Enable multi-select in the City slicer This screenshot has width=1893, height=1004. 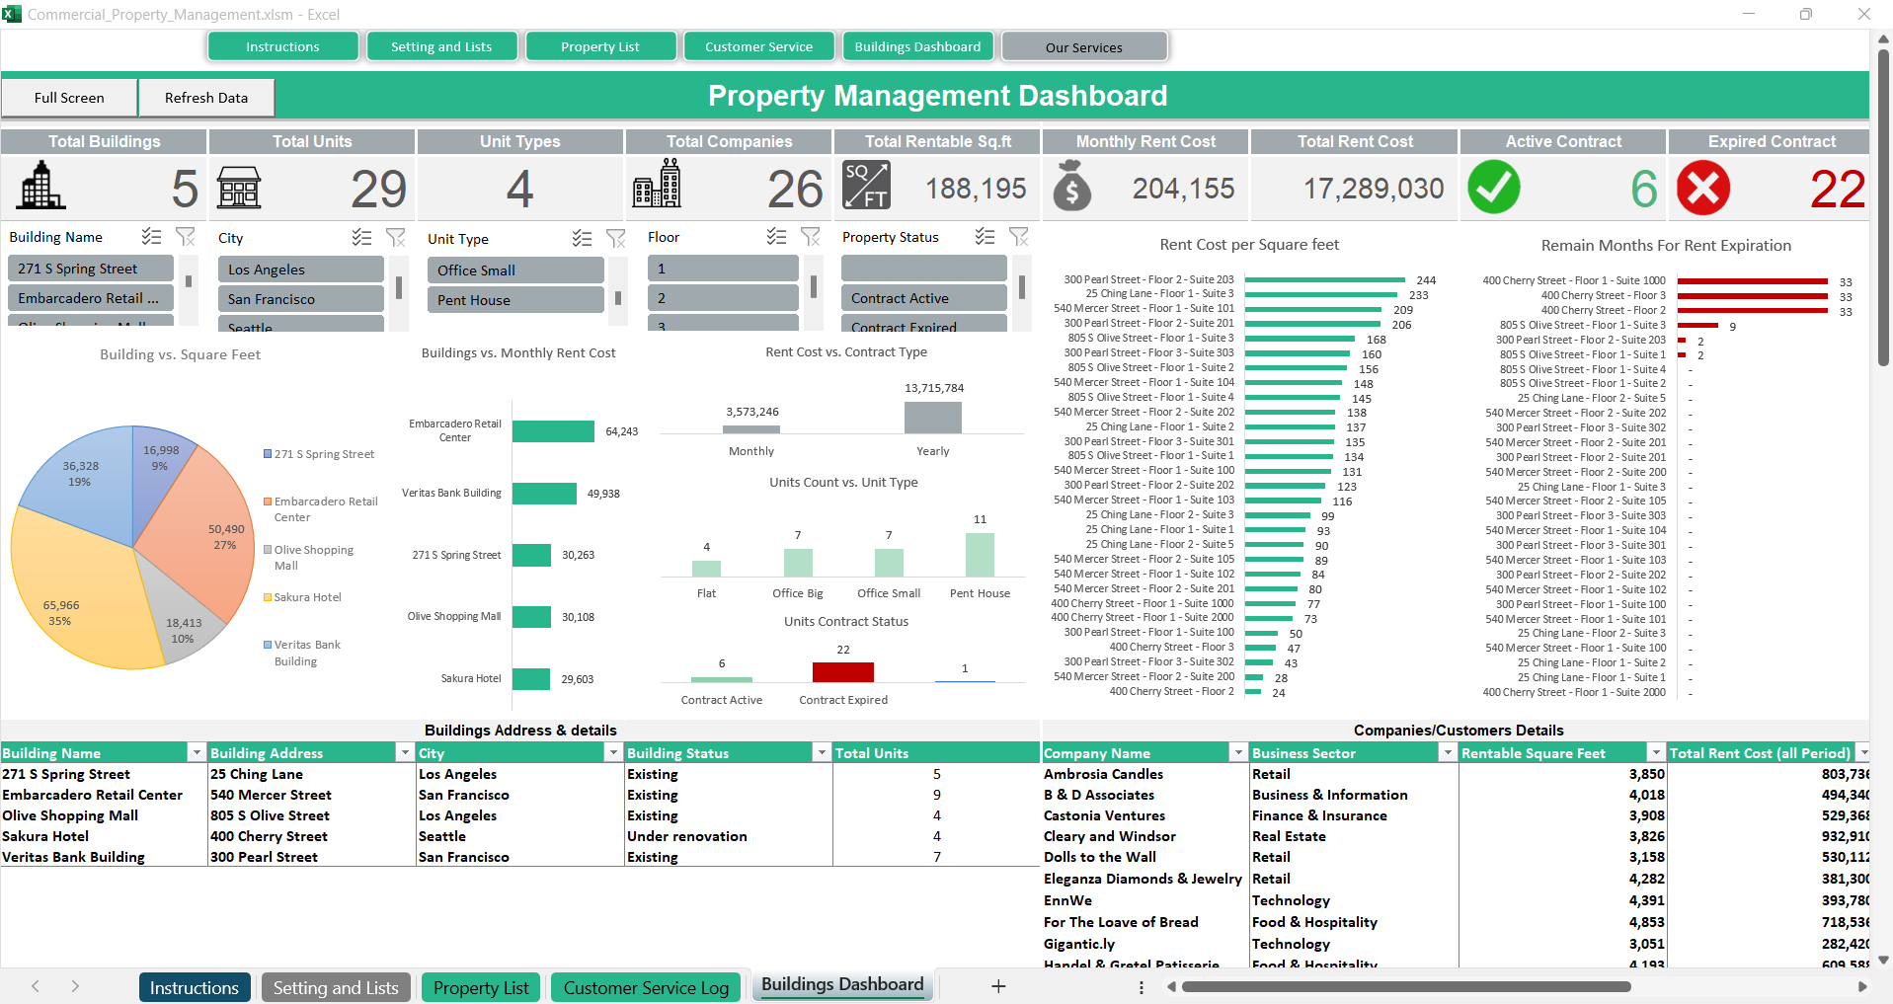pos(362,238)
